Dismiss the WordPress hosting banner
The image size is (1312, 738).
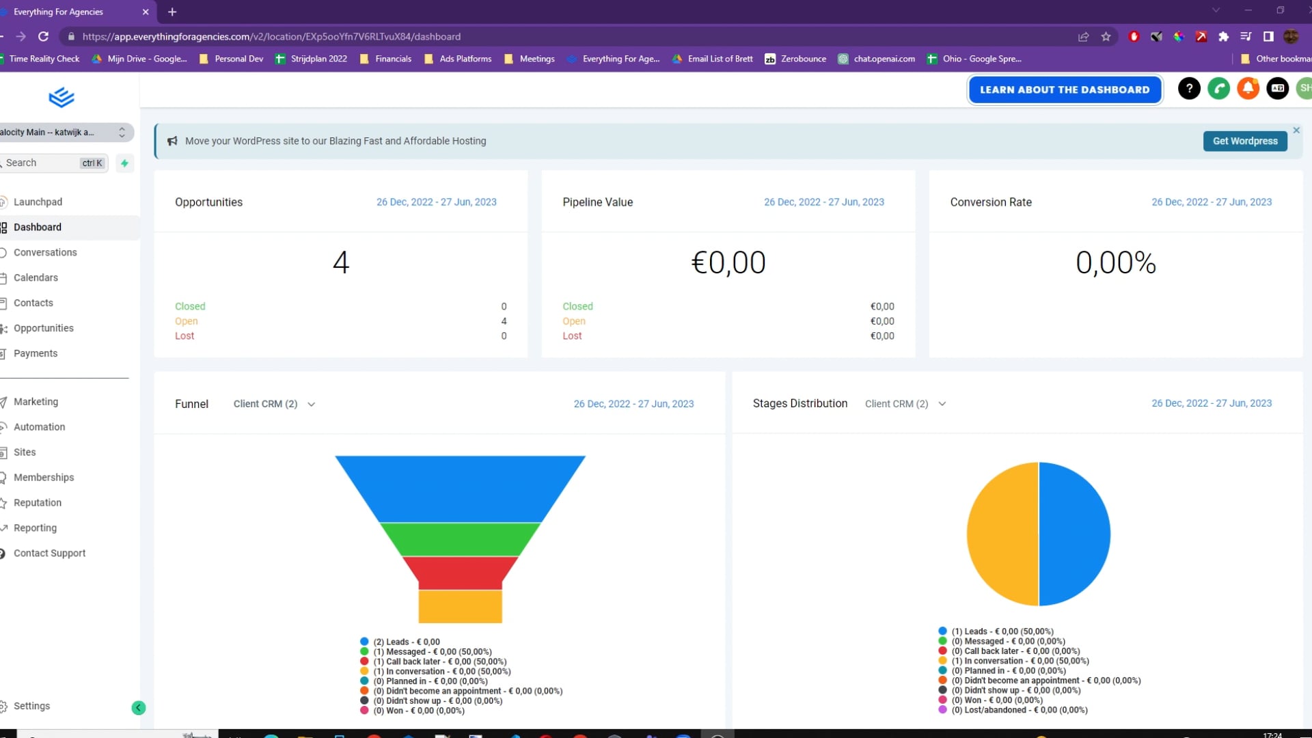pos(1296,130)
